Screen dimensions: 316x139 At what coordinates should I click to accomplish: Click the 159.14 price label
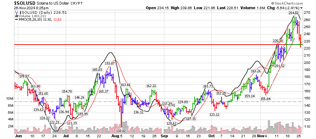click(x=250, y=96)
